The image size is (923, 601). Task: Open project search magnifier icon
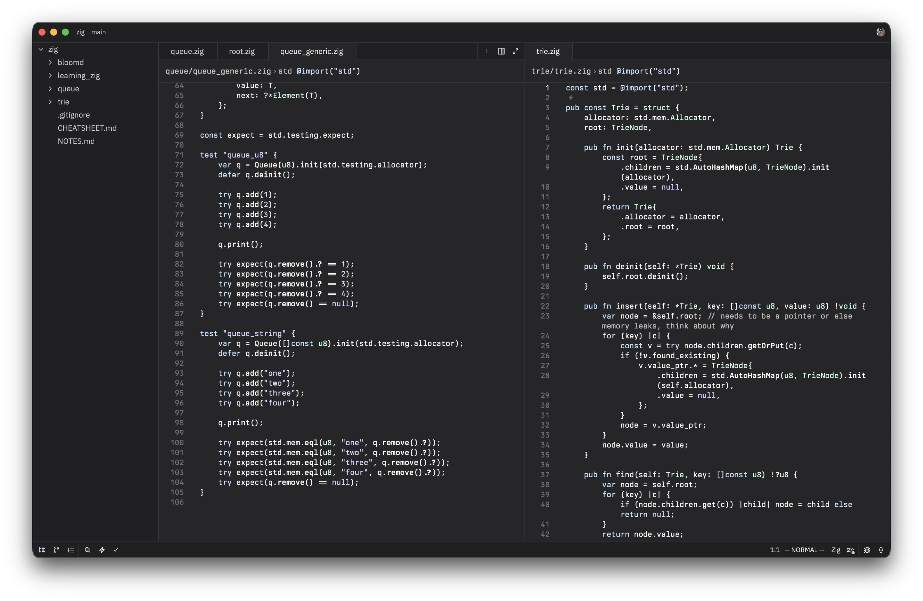88,550
